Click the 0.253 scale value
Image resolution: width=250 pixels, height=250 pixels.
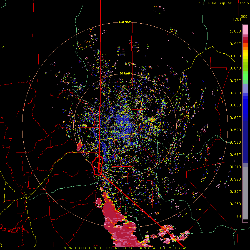(x=235, y=204)
